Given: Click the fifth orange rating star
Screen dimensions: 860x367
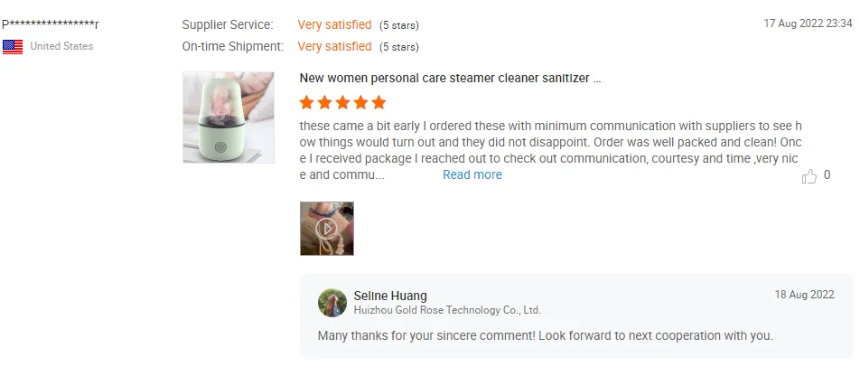Looking at the screenshot, I should click(x=379, y=102).
